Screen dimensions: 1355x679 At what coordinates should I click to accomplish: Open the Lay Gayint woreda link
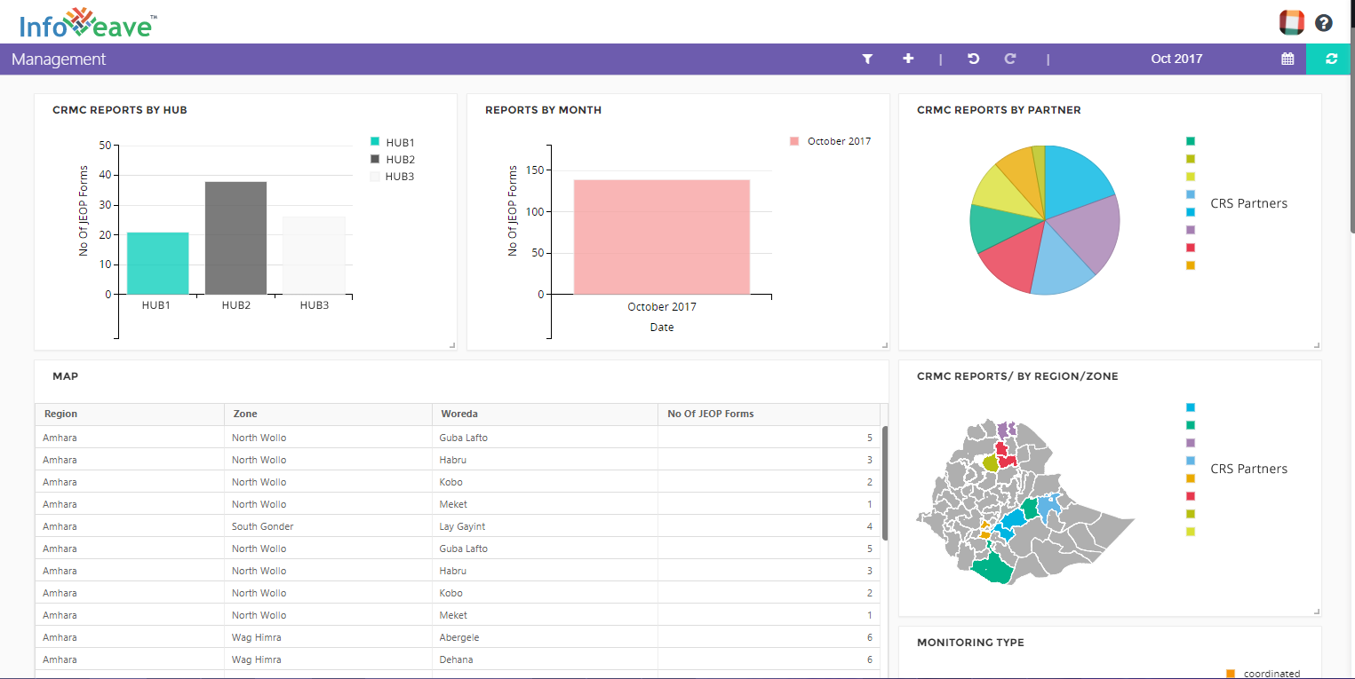pos(464,525)
